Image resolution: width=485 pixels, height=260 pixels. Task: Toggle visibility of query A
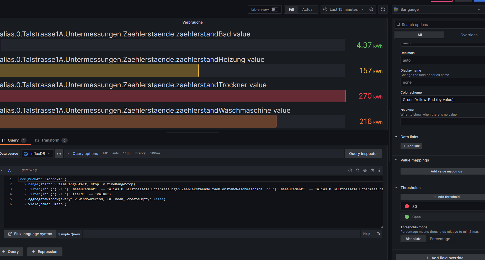pyautogui.click(x=365, y=170)
